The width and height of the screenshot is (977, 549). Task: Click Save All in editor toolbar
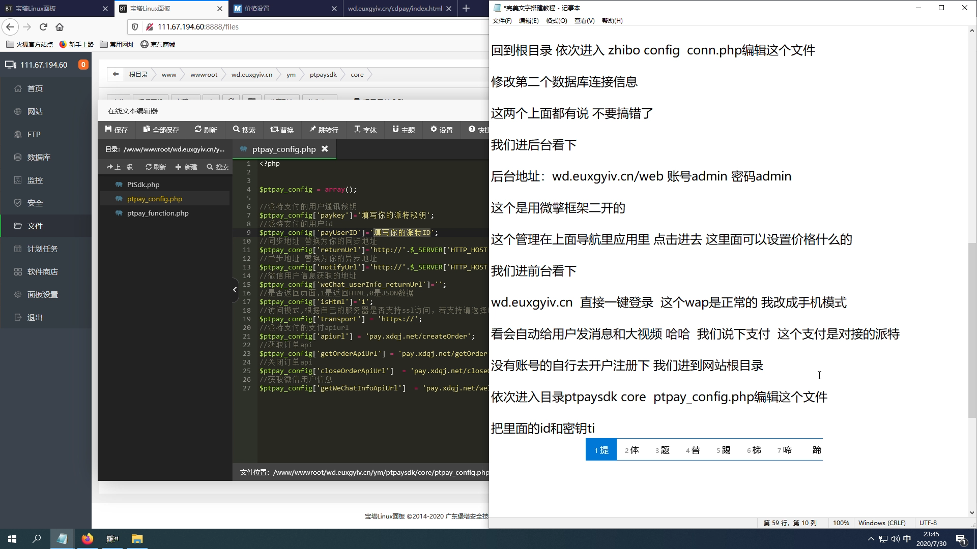click(161, 130)
